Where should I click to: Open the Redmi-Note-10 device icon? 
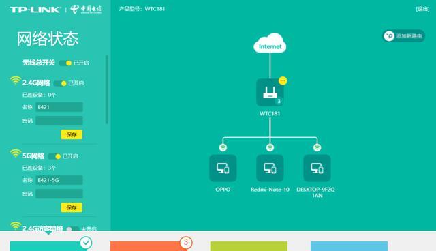click(x=270, y=168)
